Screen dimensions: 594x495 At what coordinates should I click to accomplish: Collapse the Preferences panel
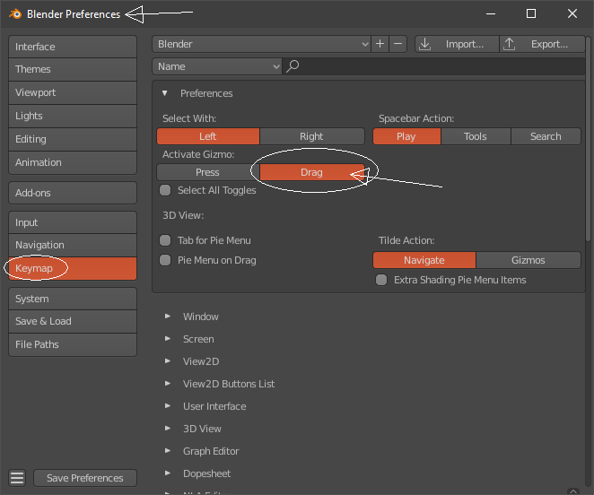(x=165, y=93)
